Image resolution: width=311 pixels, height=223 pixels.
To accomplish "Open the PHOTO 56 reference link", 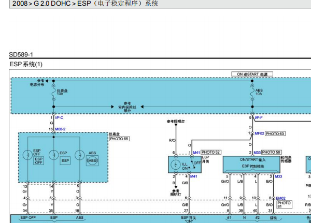I will (271, 152).
